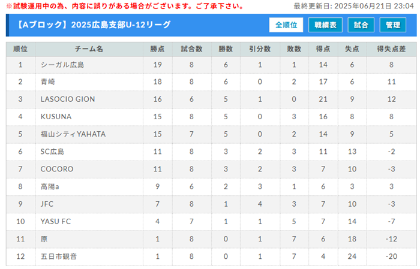The width and height of the screenshot is (420, 269).
Task: Select 福山シティYAHATA team row
Action: coord(211,134)
